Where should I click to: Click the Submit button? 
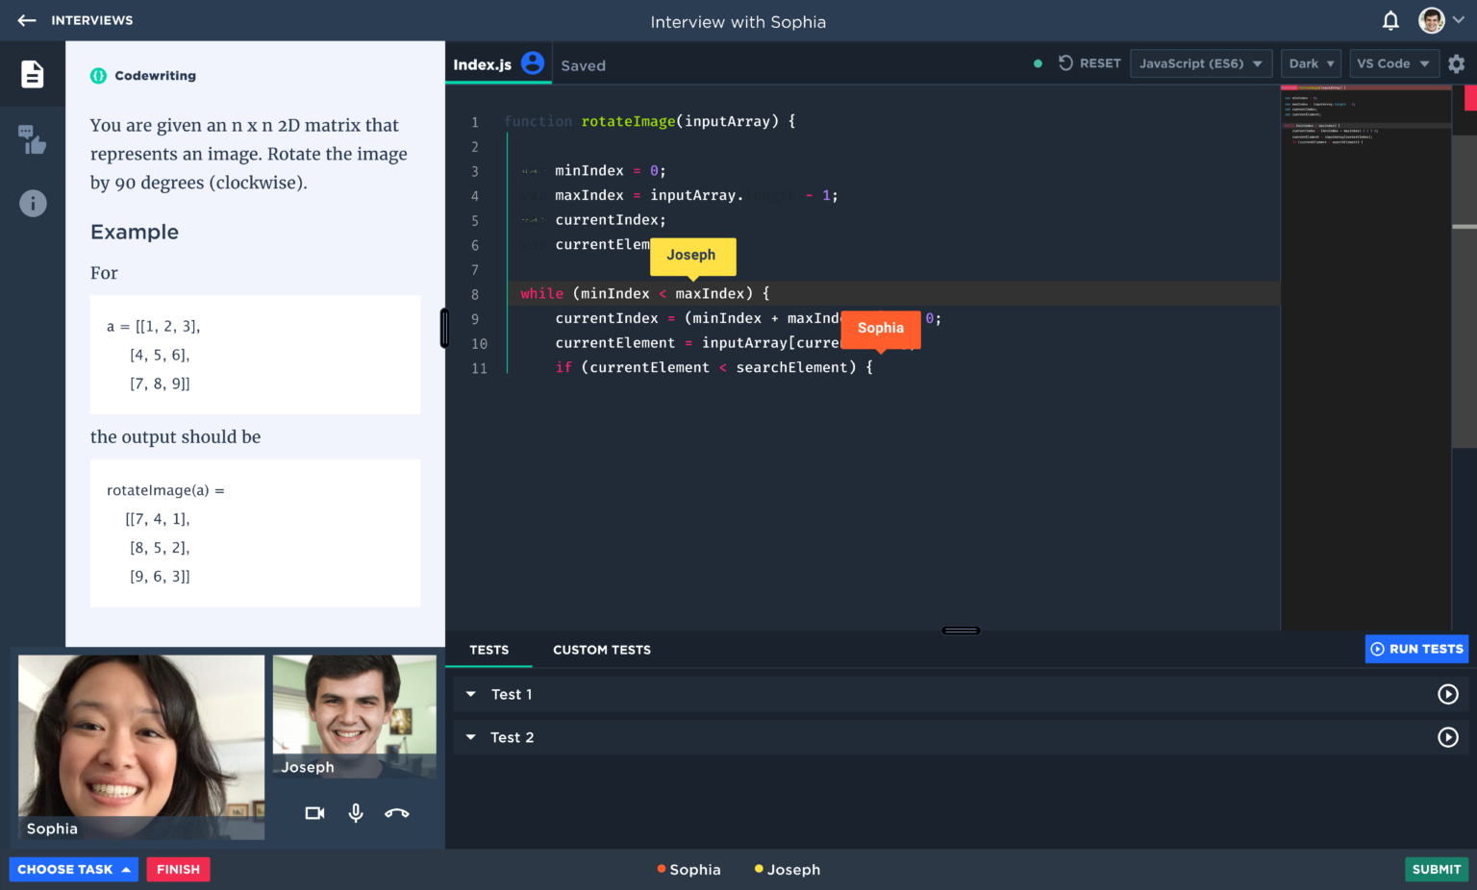click(x=1436, y=869)
